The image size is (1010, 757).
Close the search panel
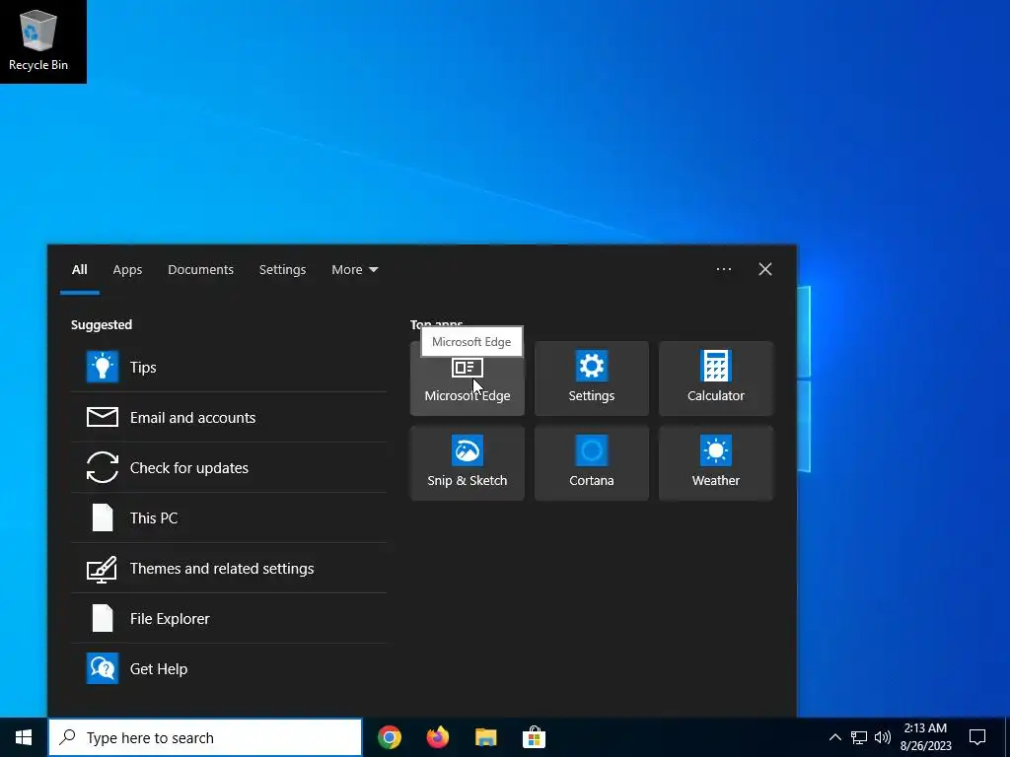(x=765, y=269)
